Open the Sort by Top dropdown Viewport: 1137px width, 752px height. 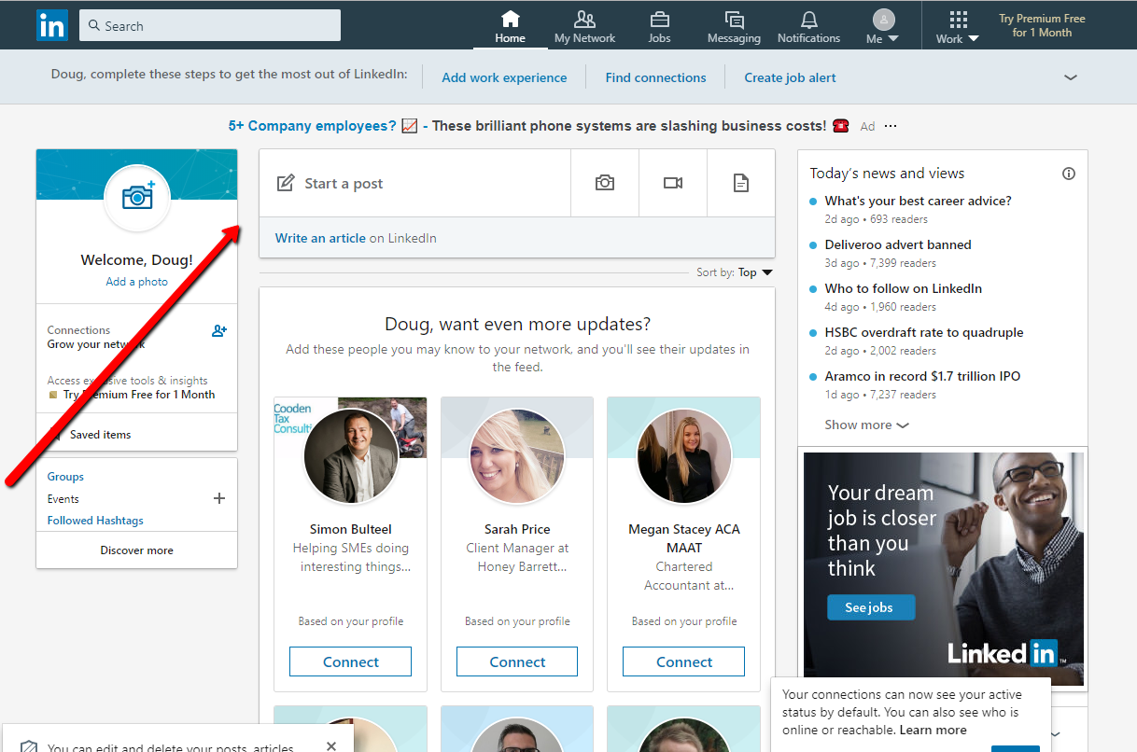pyautogui.click(x=735, y=272)
